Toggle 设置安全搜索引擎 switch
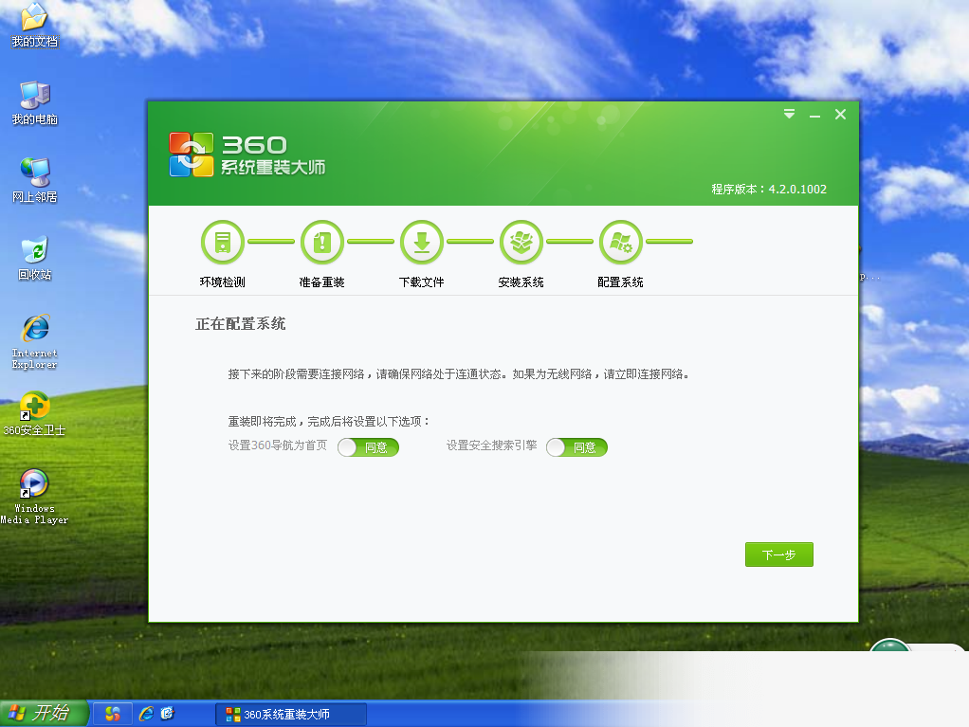Image resolution: width=969 pixels, height=727 pixels. click(x=576, y=447)
